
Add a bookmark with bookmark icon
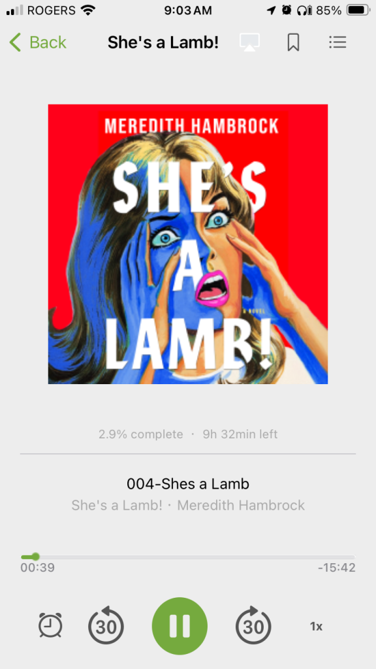tap(293, 42)
